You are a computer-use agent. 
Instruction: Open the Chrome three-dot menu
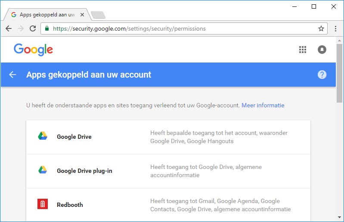point(336,29)
